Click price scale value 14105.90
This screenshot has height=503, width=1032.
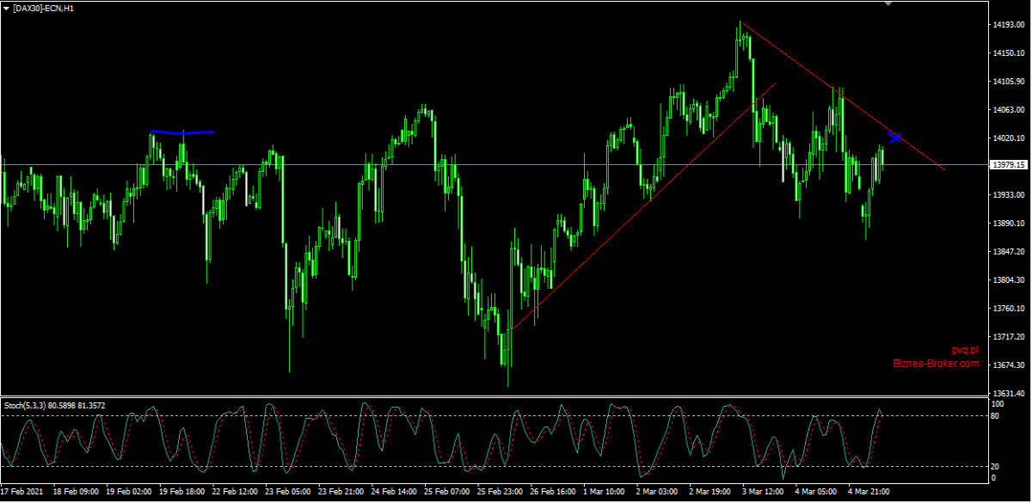1009,82
